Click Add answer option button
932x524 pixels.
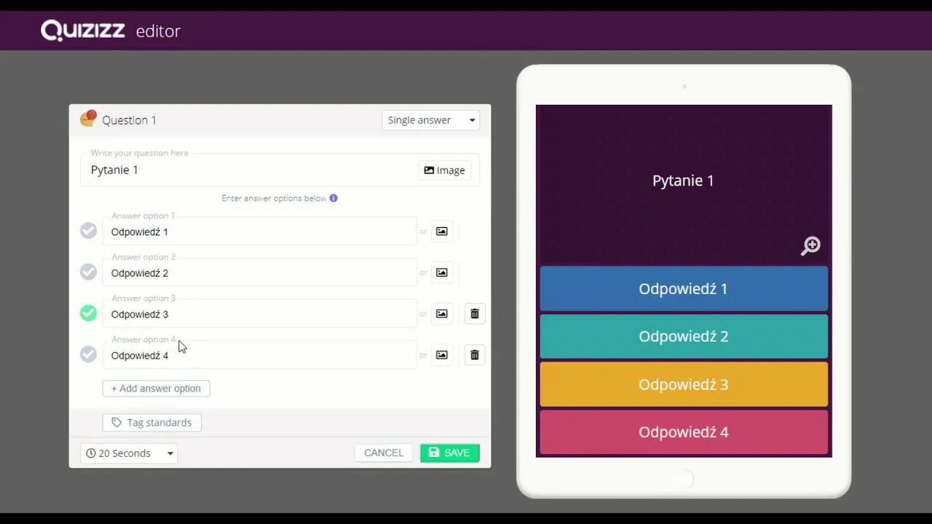156,389
